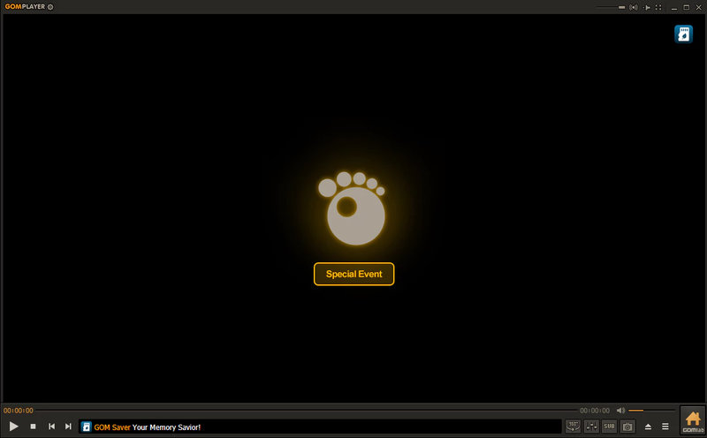Adjust the volume slider level
This screenshot has height=438, width=707.
[651, 410]
